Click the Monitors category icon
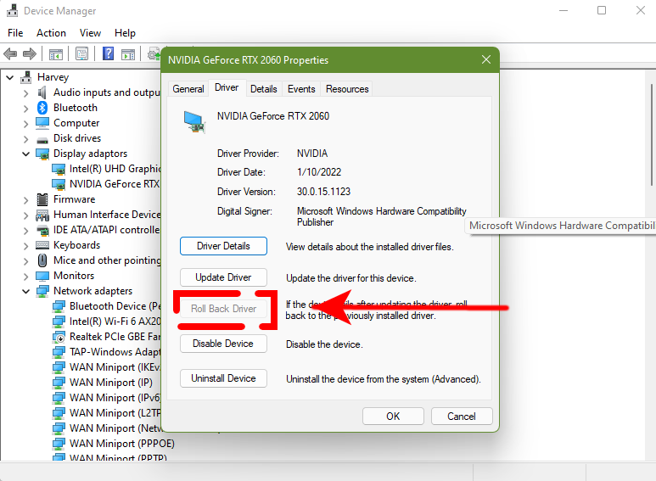 pos(42,276)
